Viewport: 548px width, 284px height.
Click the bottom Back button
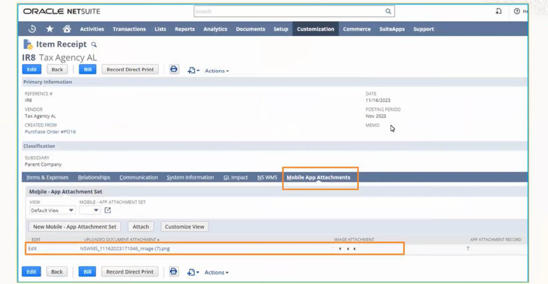tap(57, 272)
